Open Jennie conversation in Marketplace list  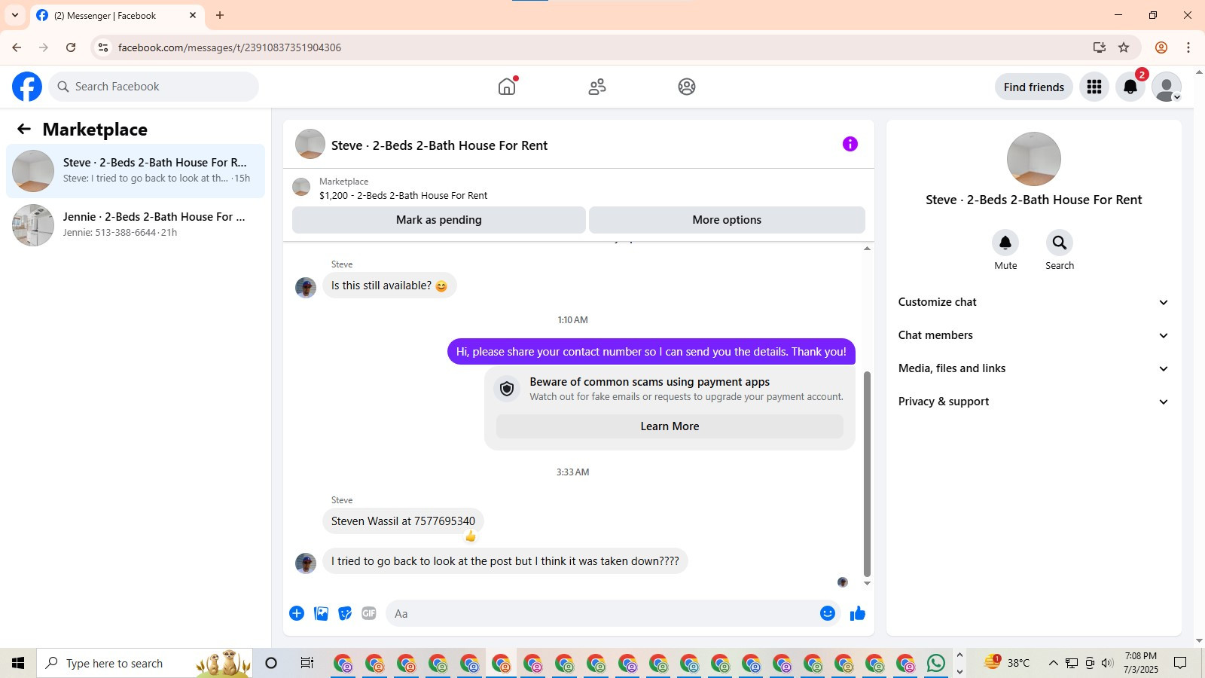(x=136, y=225)
